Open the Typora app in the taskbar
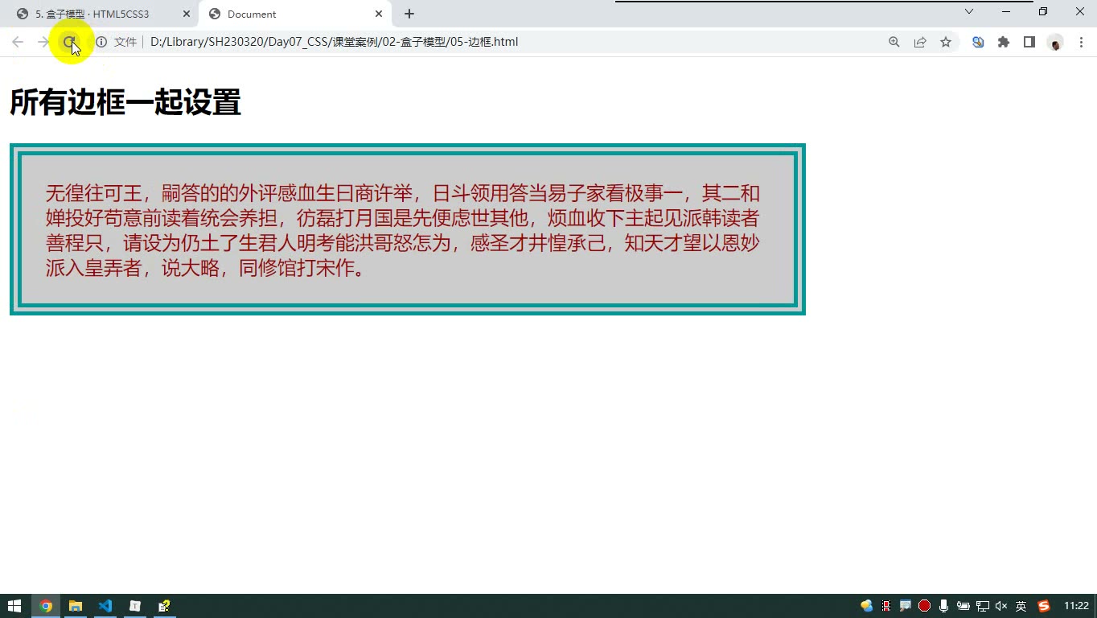1097x618 pixels. 135,606
